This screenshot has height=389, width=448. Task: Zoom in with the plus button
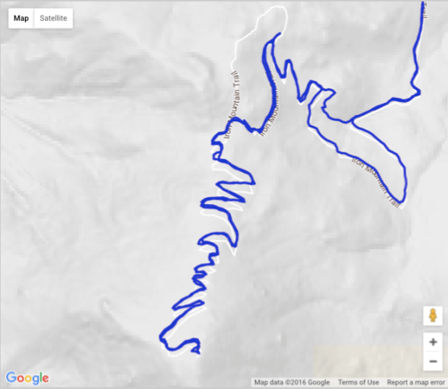pyautogui.click(x=433, y=342)
